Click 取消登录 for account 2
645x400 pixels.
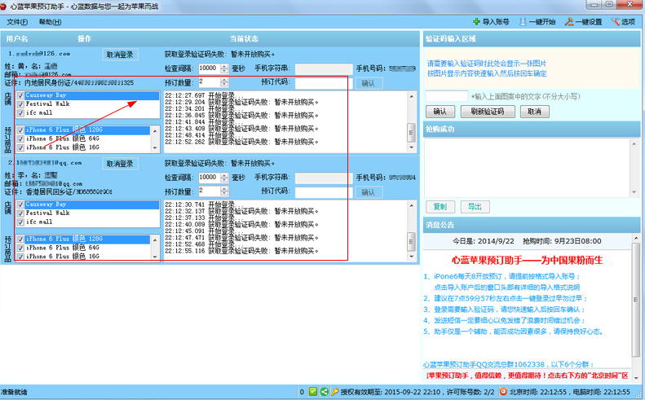click(120, 164)
